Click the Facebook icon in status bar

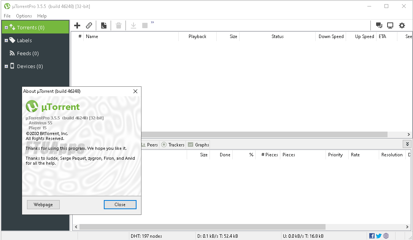(372, 236)
